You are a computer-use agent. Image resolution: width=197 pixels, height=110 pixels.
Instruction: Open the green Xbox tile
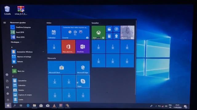98,32
